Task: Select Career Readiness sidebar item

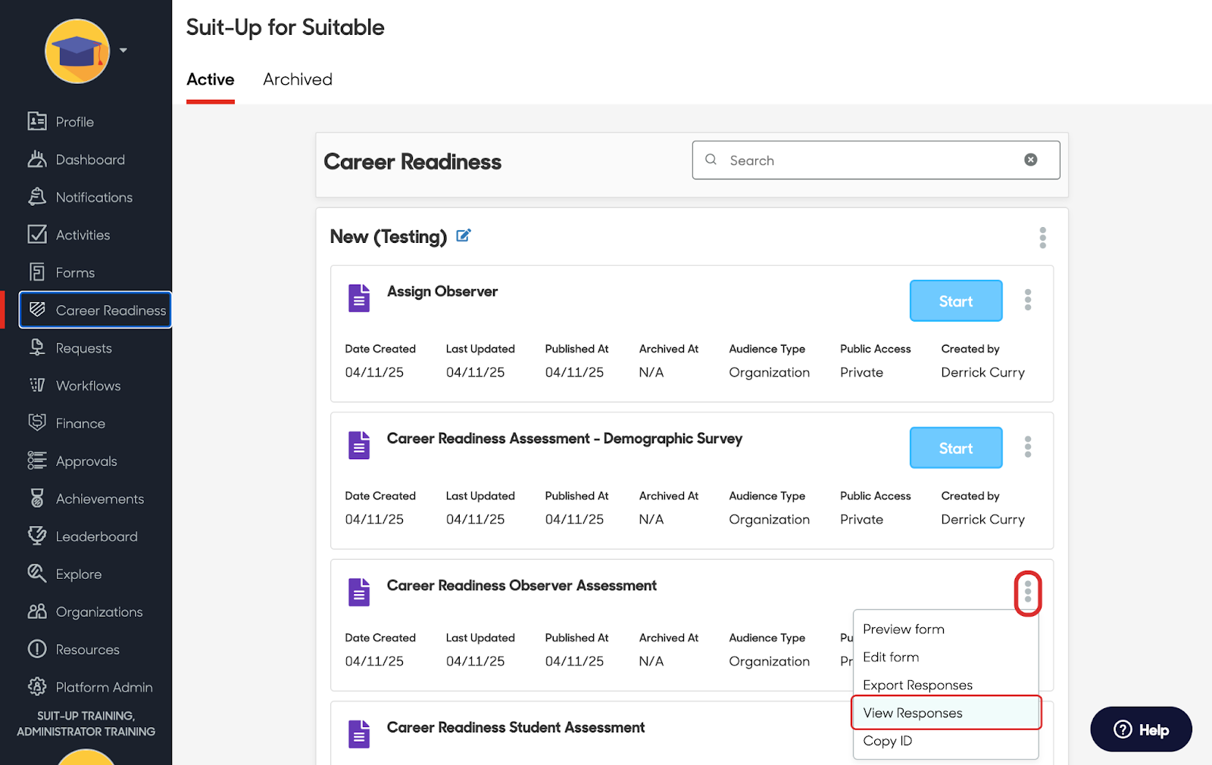Action: tap(95, 310)
